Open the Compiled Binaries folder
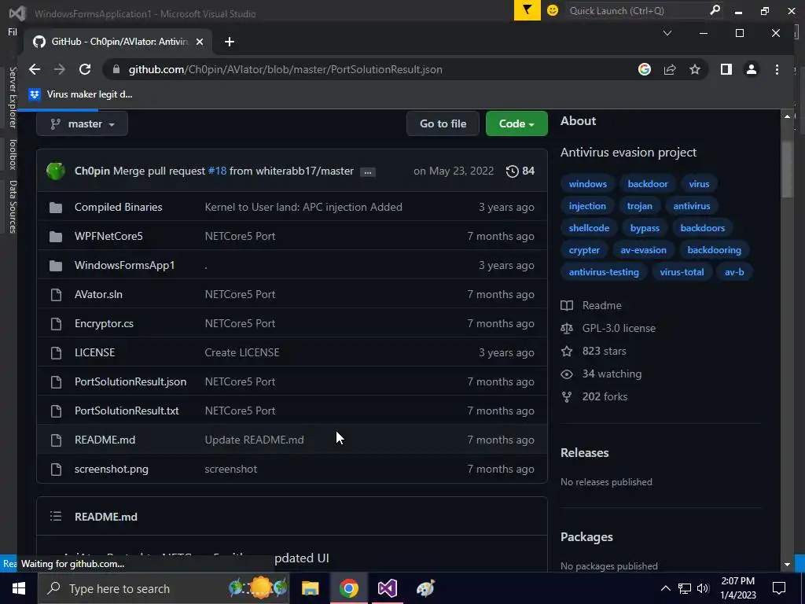 [x=118, y=207]
